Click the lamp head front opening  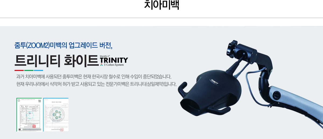[191, 106]
